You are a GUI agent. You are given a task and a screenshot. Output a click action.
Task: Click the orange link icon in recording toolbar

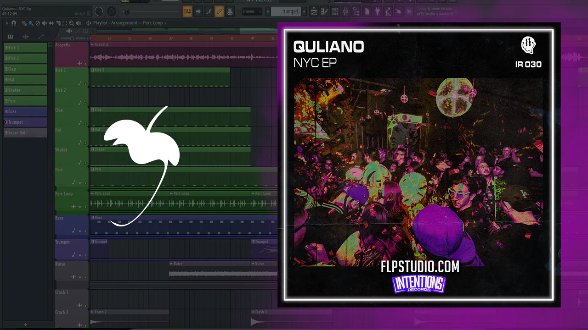point(220,11)
